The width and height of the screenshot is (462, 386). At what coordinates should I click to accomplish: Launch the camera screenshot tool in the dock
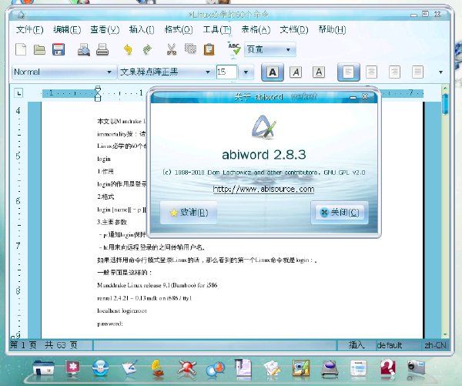click(416, 367)
